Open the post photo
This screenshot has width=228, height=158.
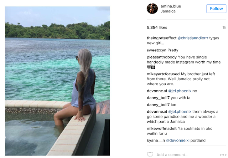click(57, 80)
